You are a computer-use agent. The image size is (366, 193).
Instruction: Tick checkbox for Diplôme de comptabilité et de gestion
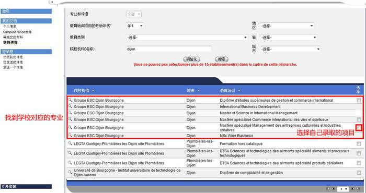point(359,173)
